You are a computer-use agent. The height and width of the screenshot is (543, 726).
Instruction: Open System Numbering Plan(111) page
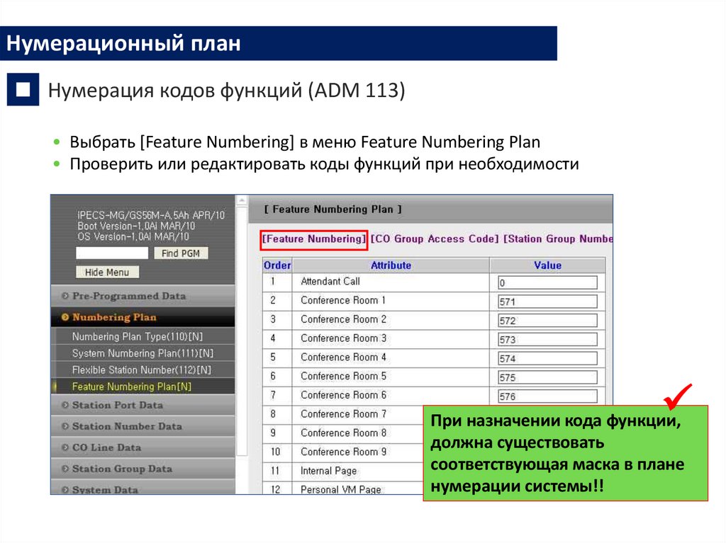coord(143,353)
